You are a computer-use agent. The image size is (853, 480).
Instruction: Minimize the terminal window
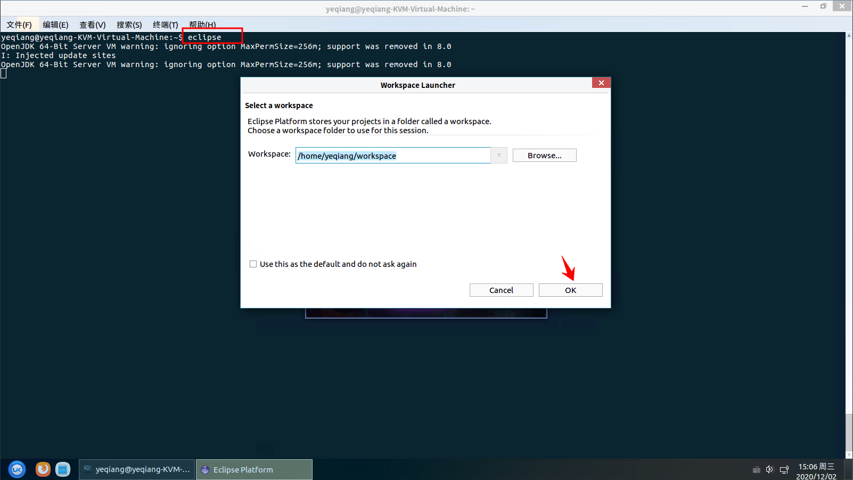805,6
